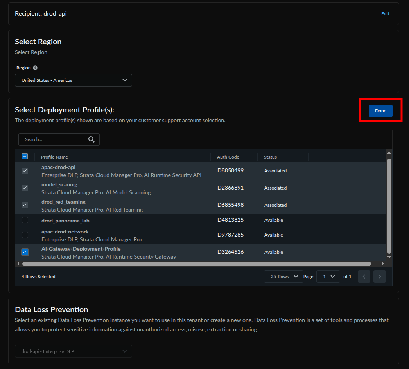The width and height of the screenshot is (409, 369).
Task: Click the vertical table scrollbar
Action: [389, 206]
